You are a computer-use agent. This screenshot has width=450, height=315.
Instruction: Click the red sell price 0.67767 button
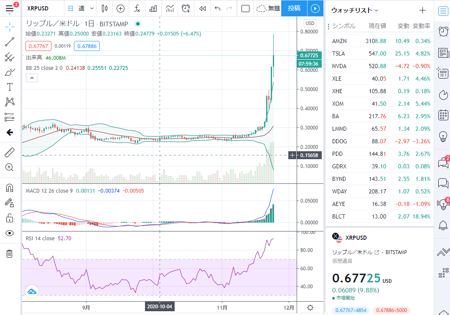[38, 46]
